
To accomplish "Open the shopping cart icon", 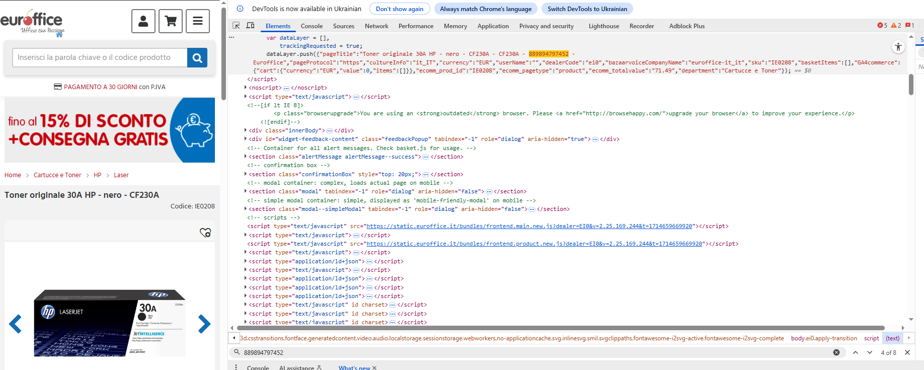I will pos(171,21).
